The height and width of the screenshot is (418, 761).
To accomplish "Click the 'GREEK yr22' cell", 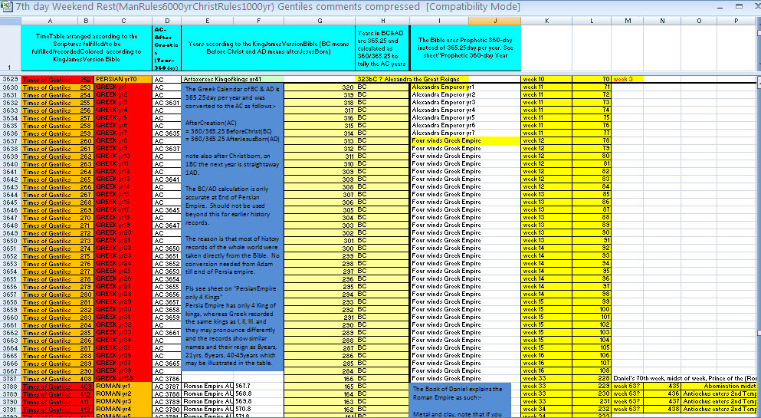I will (123, 248).
